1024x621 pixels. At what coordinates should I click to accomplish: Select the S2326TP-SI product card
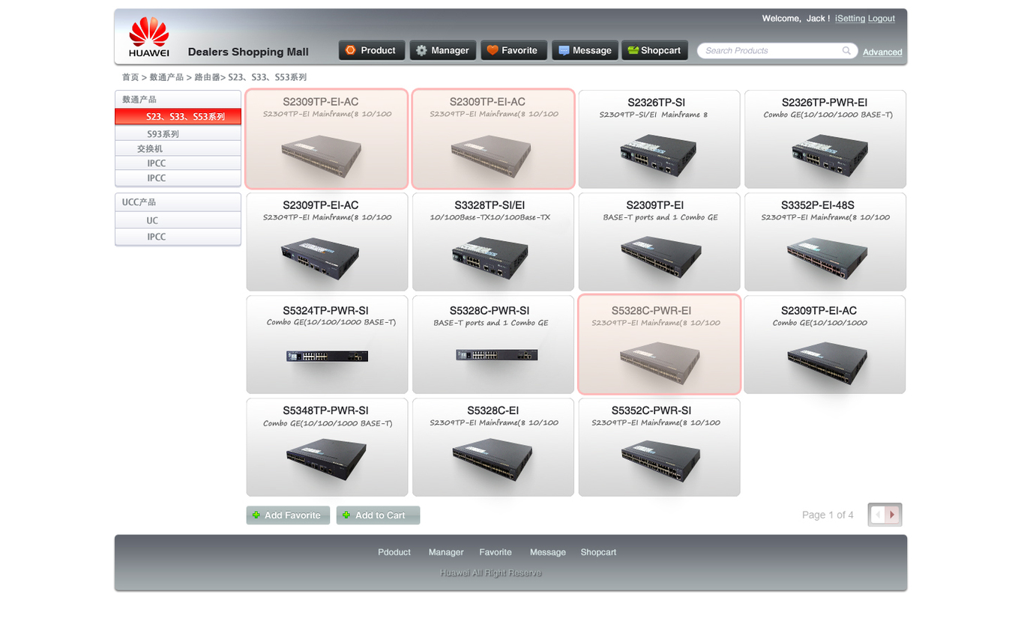[659, 139]
